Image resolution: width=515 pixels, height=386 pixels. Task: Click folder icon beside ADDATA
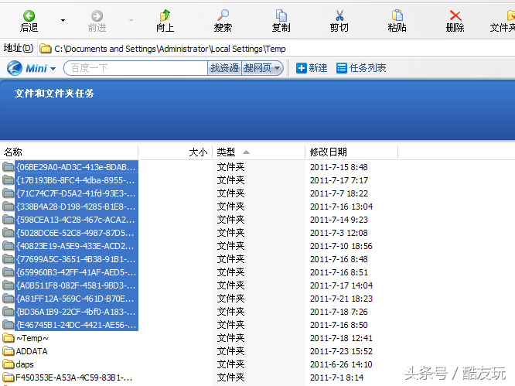point(9,351)
